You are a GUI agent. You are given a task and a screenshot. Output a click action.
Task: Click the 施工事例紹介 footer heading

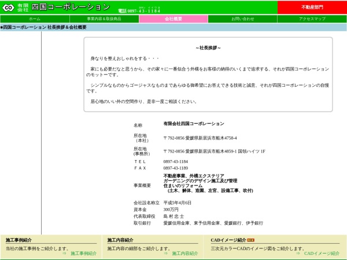click(x=19, y=240)
